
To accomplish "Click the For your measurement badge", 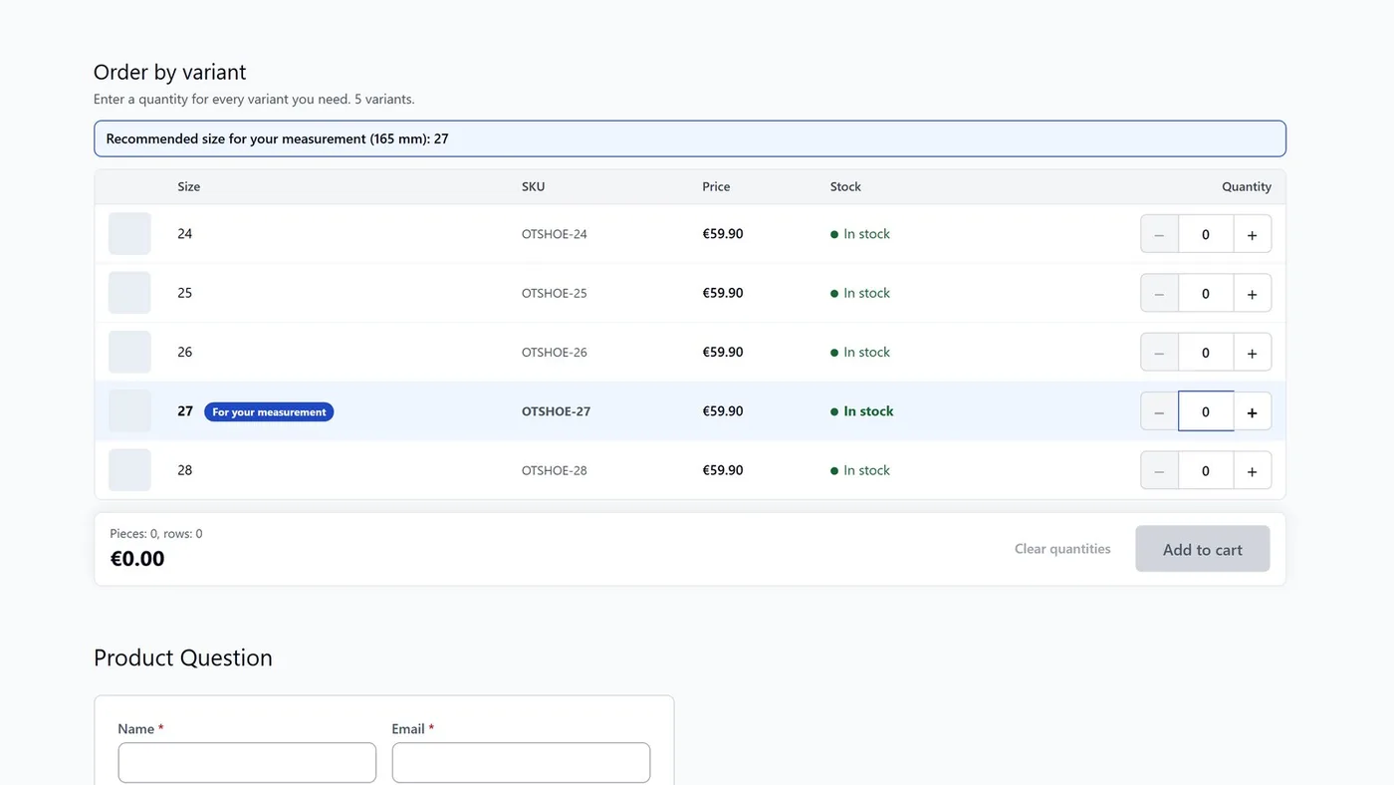I will point(269,411).
